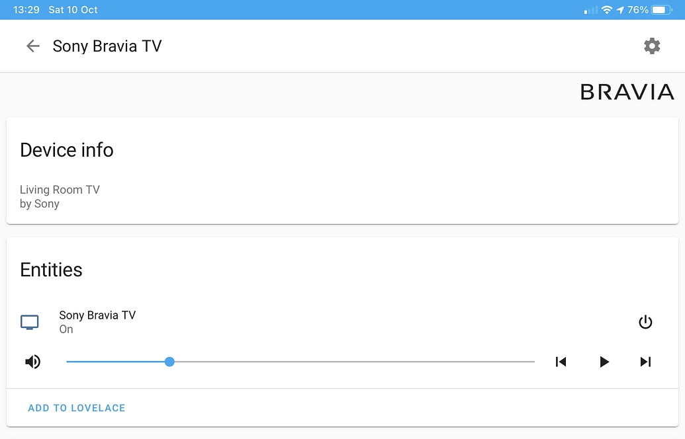Click the Wi-Fi icon in status bar
This screenshot has width=685, height=439.
tap(608, 9)
